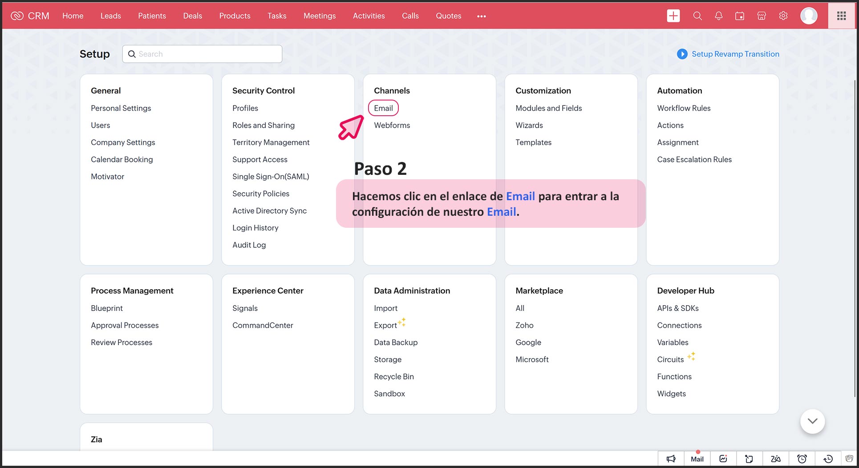Open the notifications bell icon
Screen dimensions: 859x468
pyautogui.click(x=718, y=16)
